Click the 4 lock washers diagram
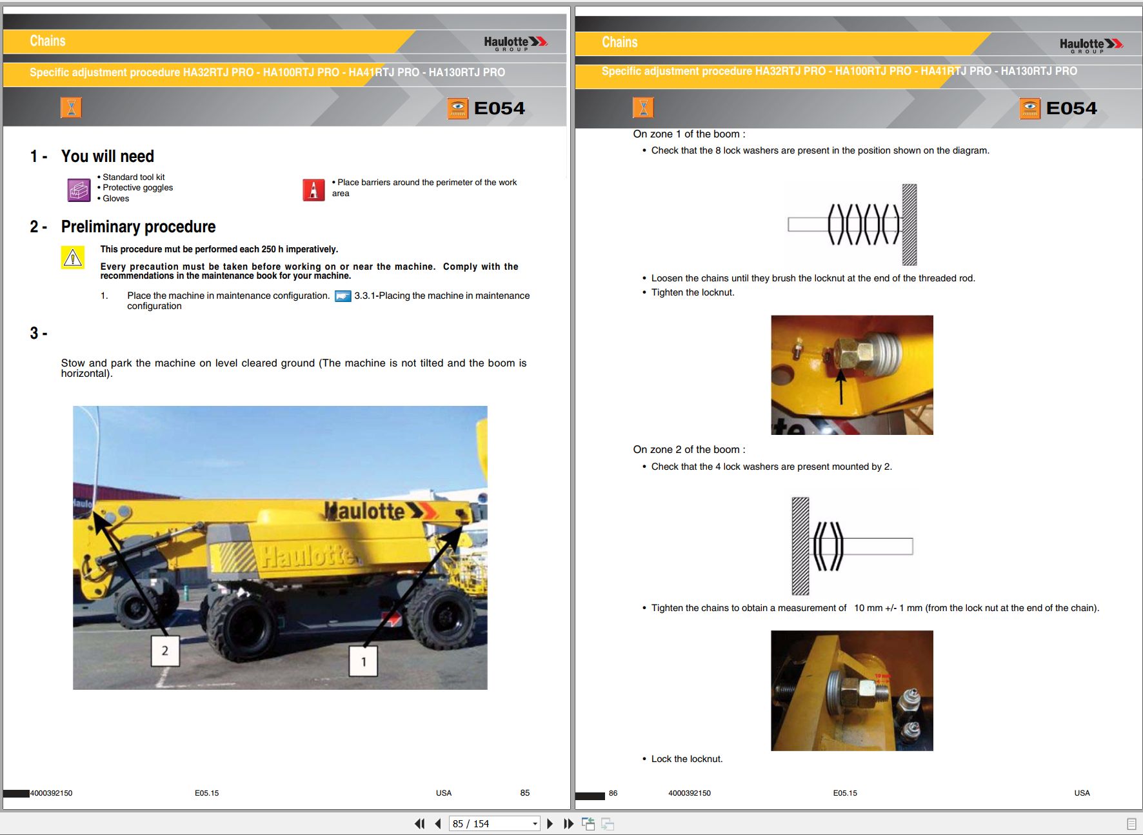The width and height of the screenshot is (1143, 835). (x=852, y=546)
